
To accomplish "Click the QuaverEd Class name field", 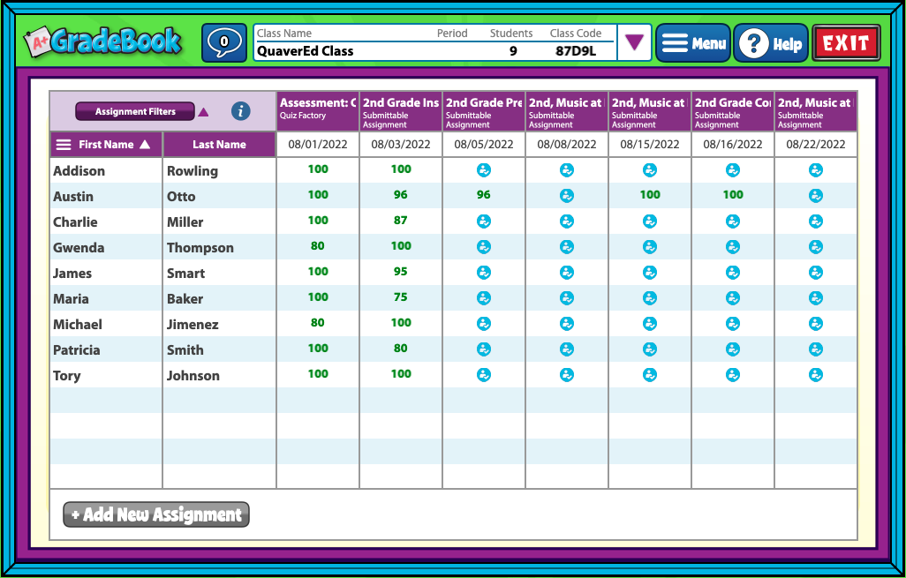I will 305,51.
